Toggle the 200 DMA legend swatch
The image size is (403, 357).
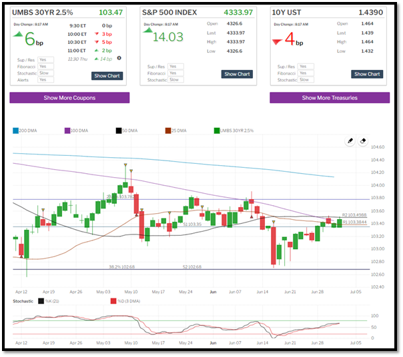point(15,131)
